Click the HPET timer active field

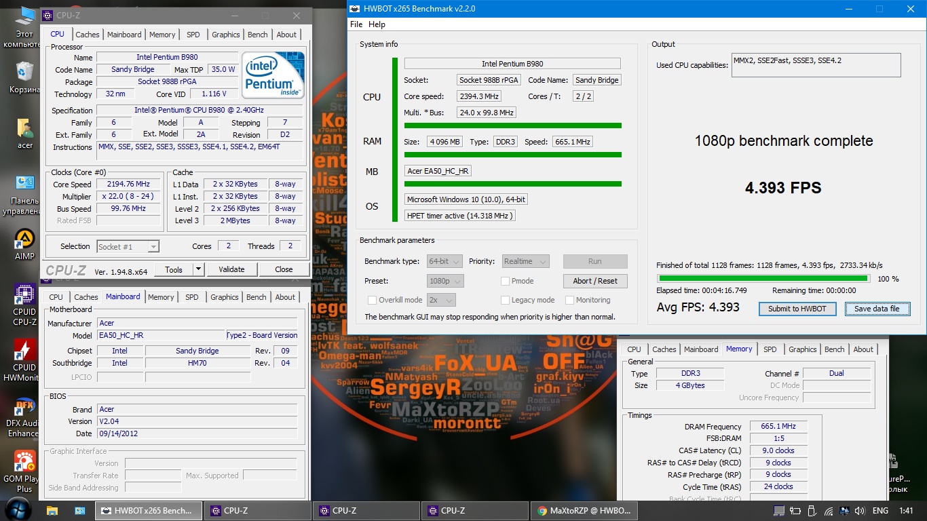[460, 216]
